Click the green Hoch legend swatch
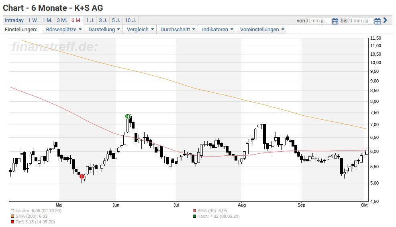This screenshot has height=227, width=396. (194, 217)
